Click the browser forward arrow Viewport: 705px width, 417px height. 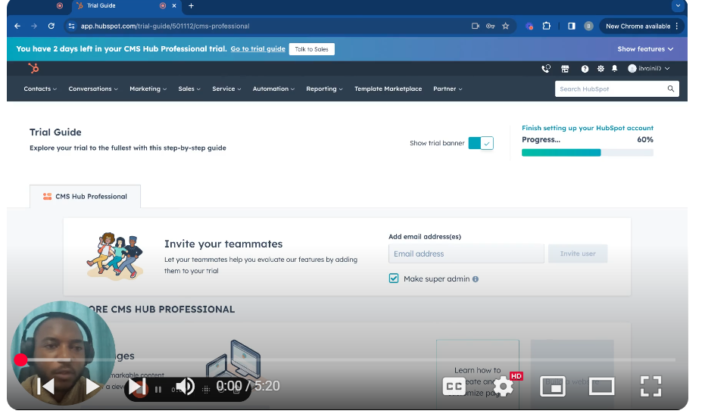tap(34, 26)
